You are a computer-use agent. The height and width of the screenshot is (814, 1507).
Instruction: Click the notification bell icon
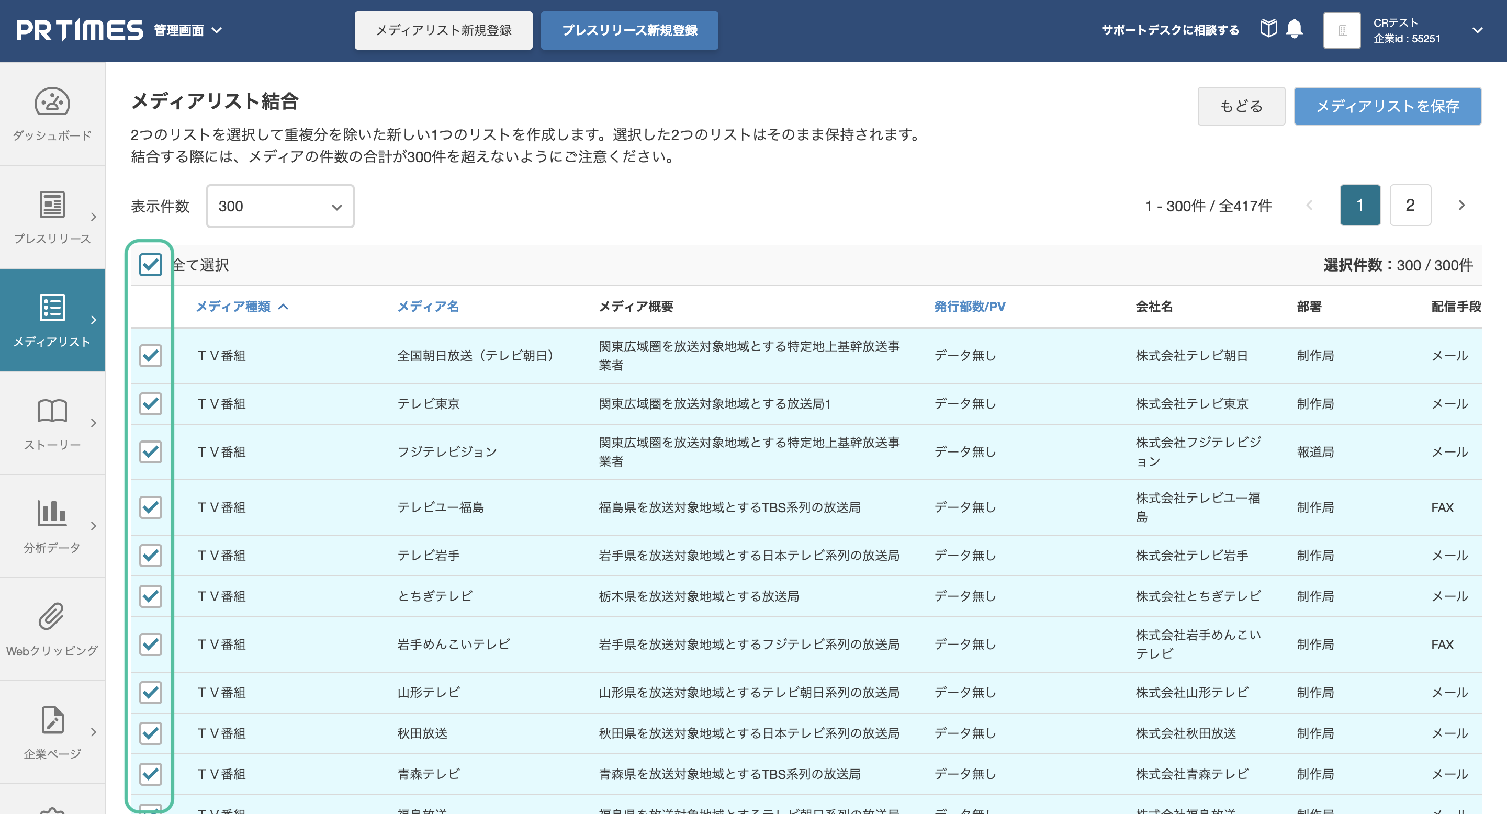(x=1295, y=29)
